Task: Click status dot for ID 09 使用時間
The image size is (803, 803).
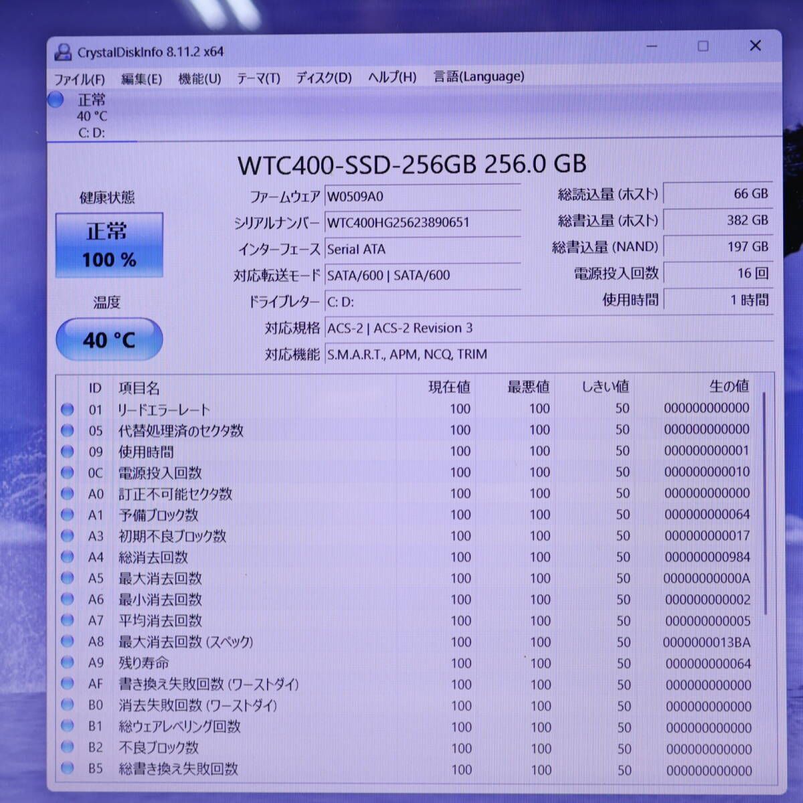Action: click(68, 452)
